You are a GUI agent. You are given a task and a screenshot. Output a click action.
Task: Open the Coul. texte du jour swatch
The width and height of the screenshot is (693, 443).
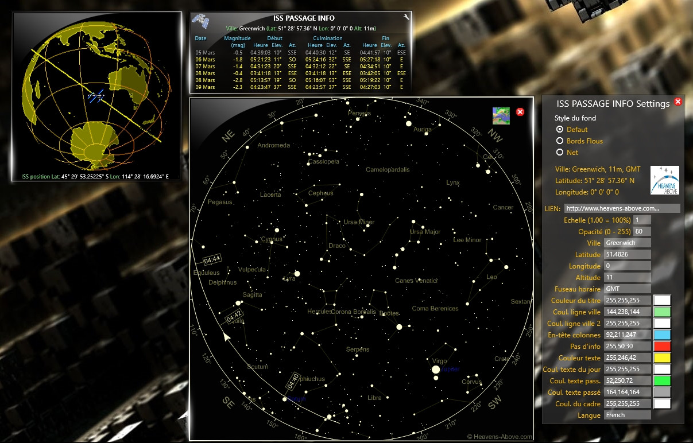click(x=663, y=369)
